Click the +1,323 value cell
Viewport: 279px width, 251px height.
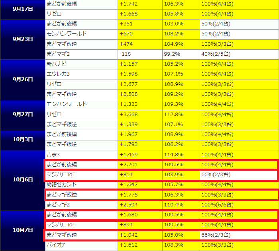[x=140, y=105]
